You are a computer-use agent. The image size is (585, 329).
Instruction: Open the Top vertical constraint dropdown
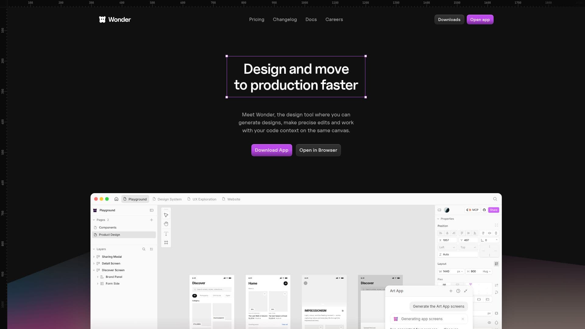click(468, 247)
